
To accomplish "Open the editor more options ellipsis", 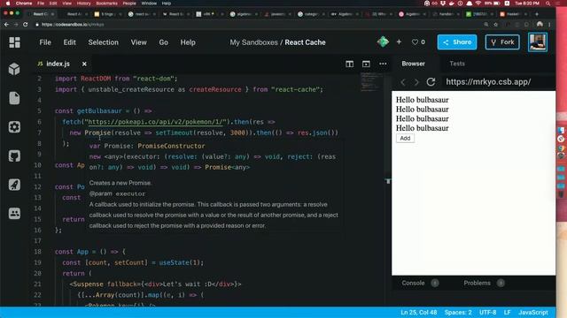I will click(383, 64).
